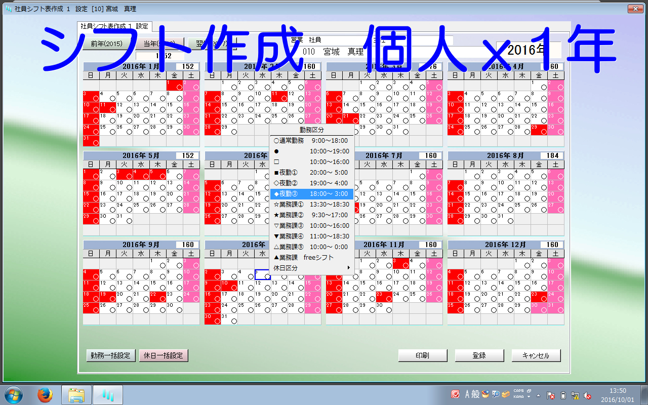
Task: Expand the 休日区分 submenu
Action: (311, 268)
